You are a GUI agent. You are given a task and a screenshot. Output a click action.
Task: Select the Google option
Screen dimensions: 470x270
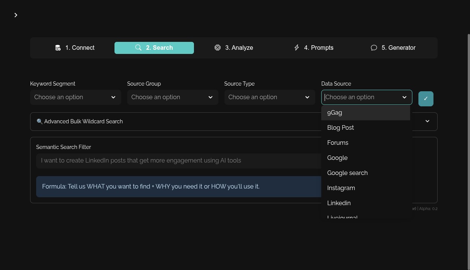pyautogui.click(x=366, y=158)
